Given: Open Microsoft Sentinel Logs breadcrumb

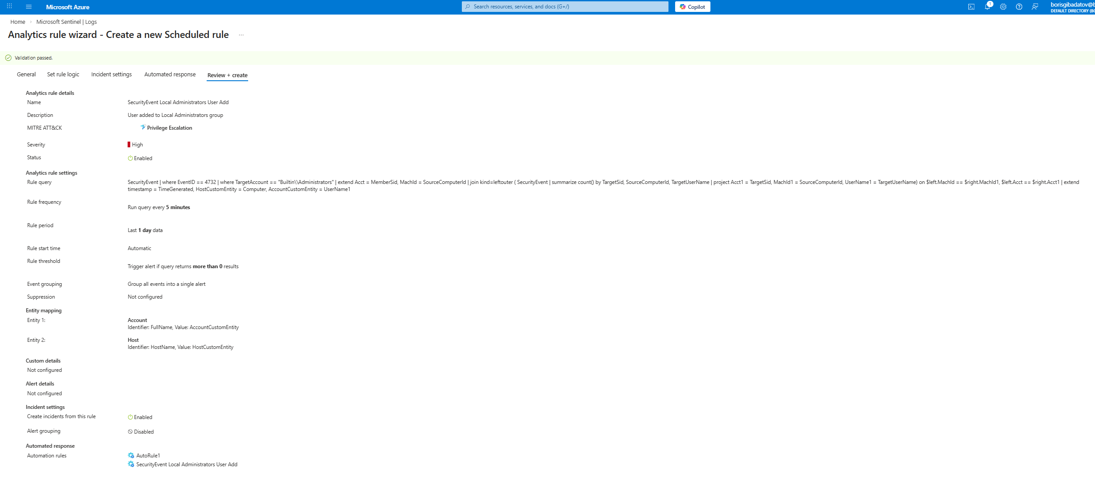Looking at the screenshot, I should [x=66, y=22].
